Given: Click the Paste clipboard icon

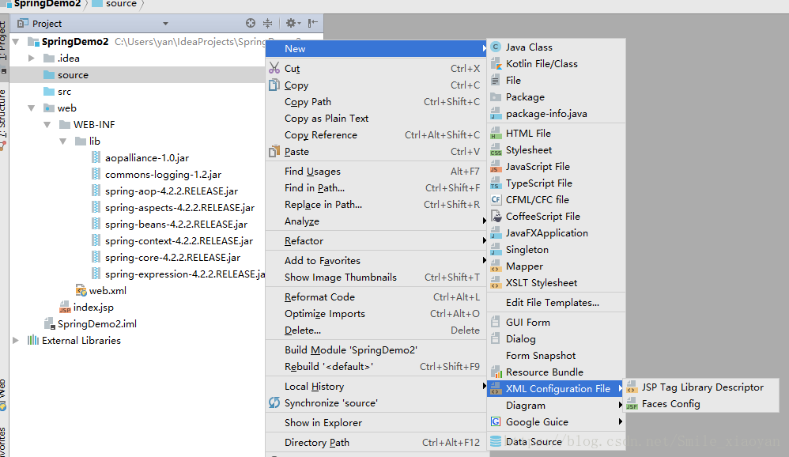Looking at the screenshot, I should tap(274, 151).
